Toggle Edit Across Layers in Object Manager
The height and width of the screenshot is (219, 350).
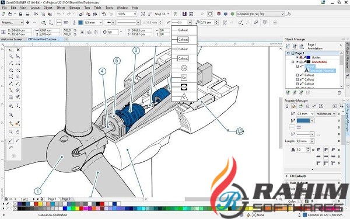tap(295, 46)
